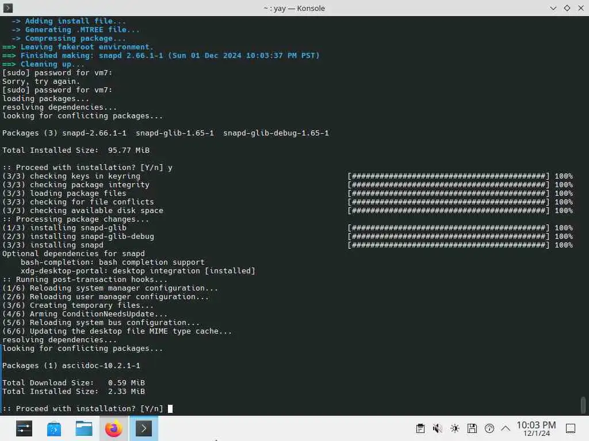Open the application launcher in the taskbar

coord(24,428)
